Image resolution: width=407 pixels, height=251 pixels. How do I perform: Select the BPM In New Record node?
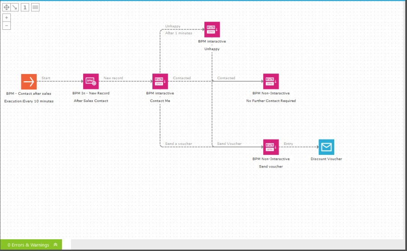90,82
